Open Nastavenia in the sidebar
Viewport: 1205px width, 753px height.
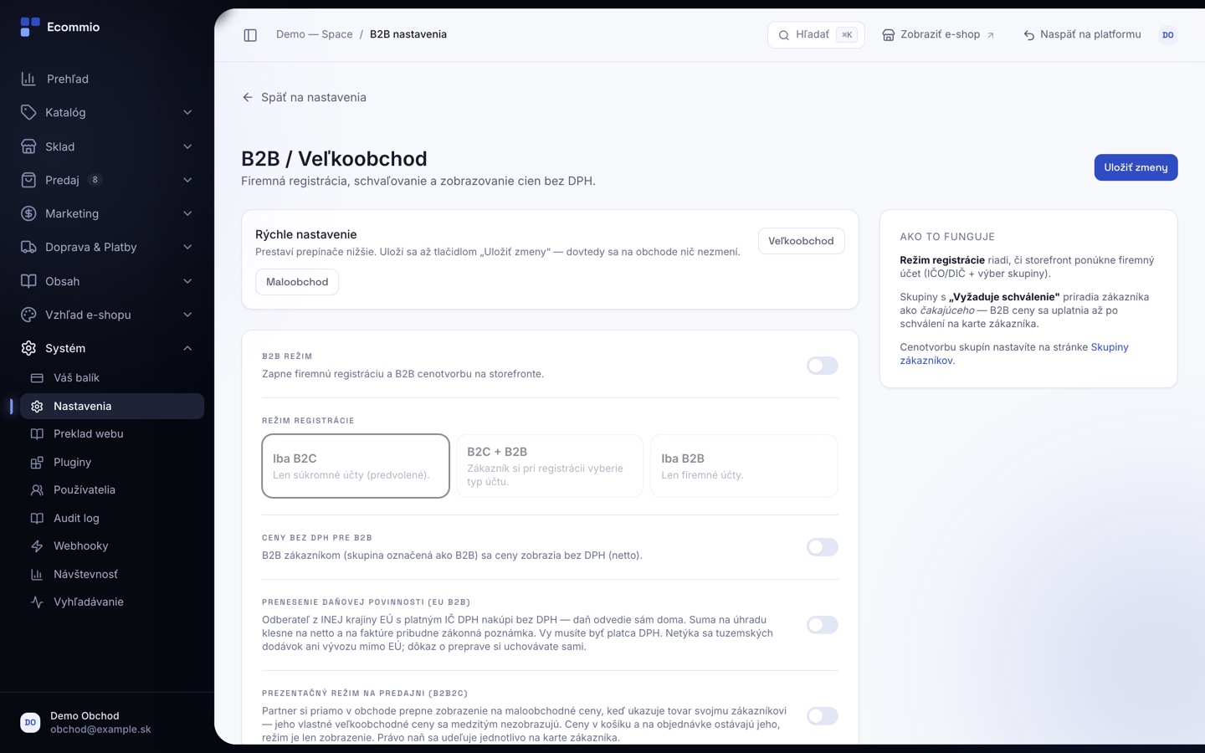[112, 406]
